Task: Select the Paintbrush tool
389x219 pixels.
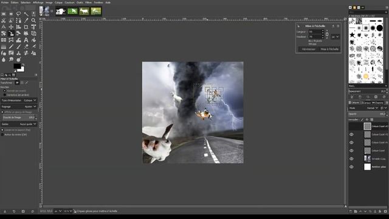Action: point(19,46)
